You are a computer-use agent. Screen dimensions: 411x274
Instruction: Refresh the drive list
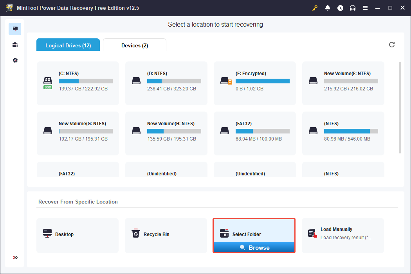click(x=392, y=45)
